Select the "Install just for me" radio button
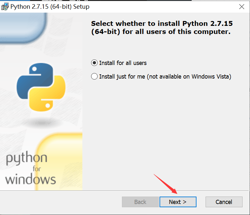 94,77
